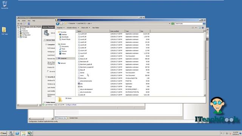Viewport: 242px width, 136px height.
Task: Click Server Manager back arrow icon
Action: tap(19, 24)
